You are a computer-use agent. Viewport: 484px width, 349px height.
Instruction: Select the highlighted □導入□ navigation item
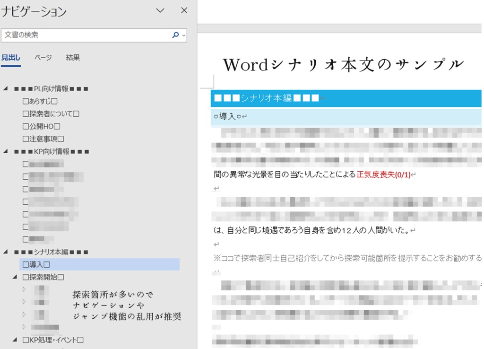99,265
